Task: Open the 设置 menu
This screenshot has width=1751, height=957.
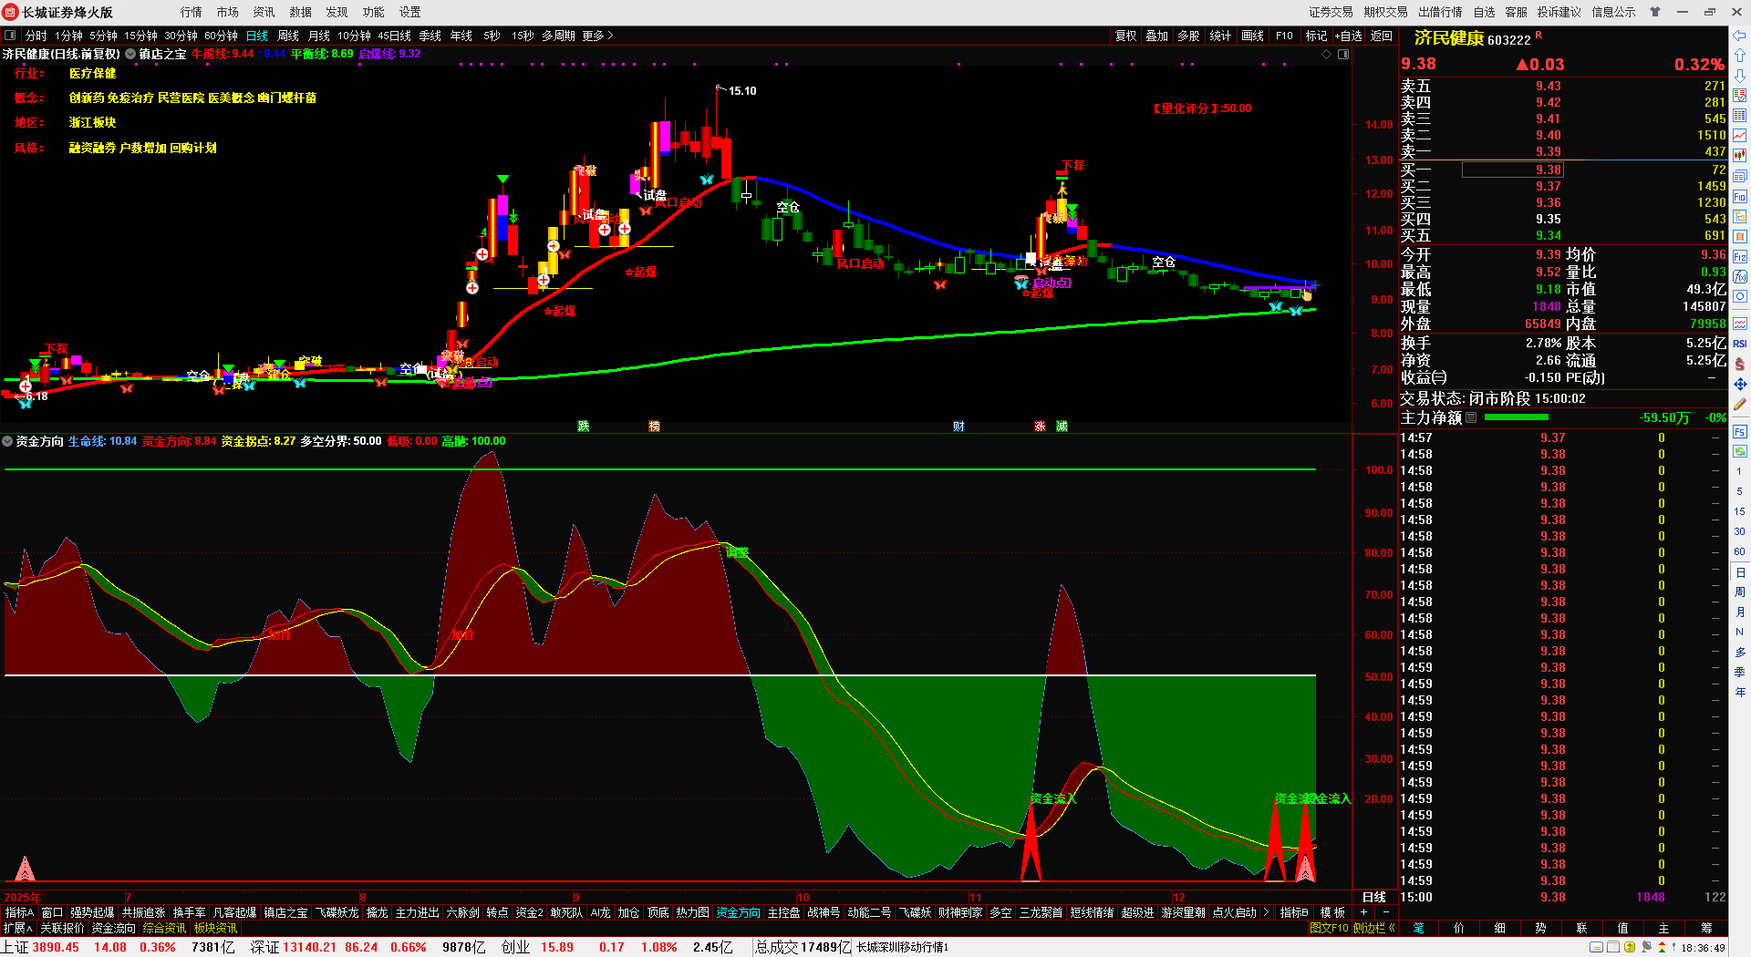Action: (x=410, y=12)
